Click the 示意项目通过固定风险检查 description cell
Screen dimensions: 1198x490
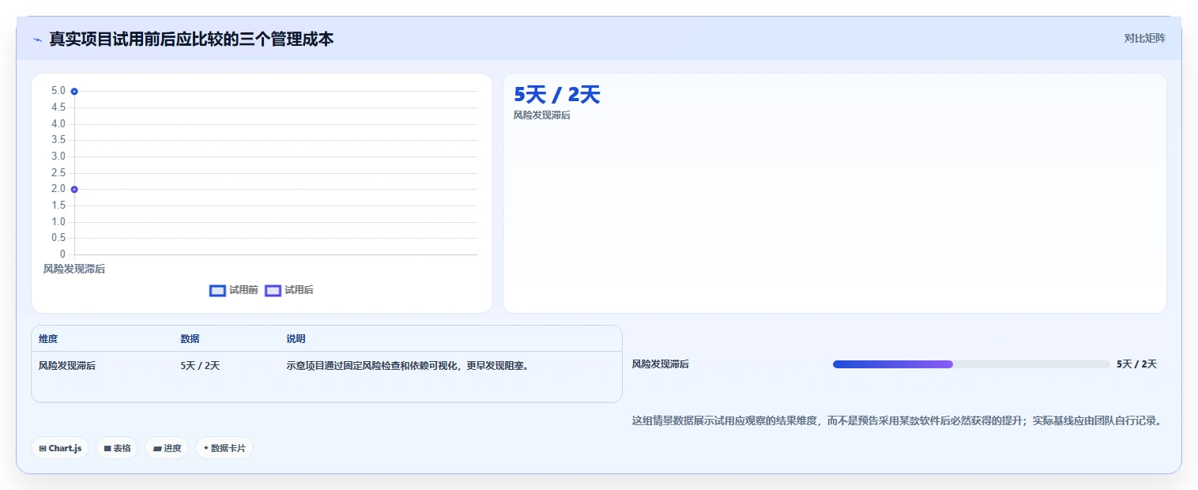(407, 366)
